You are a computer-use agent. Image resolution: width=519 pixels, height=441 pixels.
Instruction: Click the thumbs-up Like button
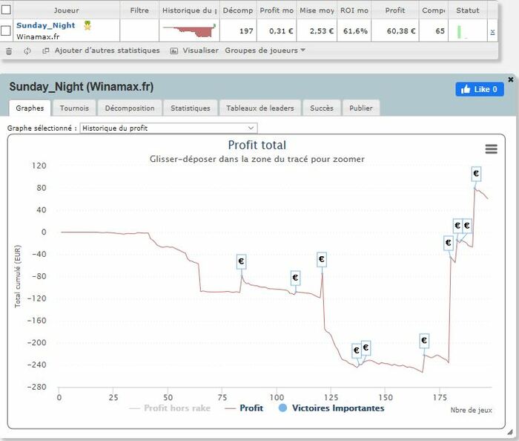pos(480,89)
